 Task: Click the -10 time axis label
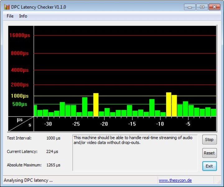[160, 124]
